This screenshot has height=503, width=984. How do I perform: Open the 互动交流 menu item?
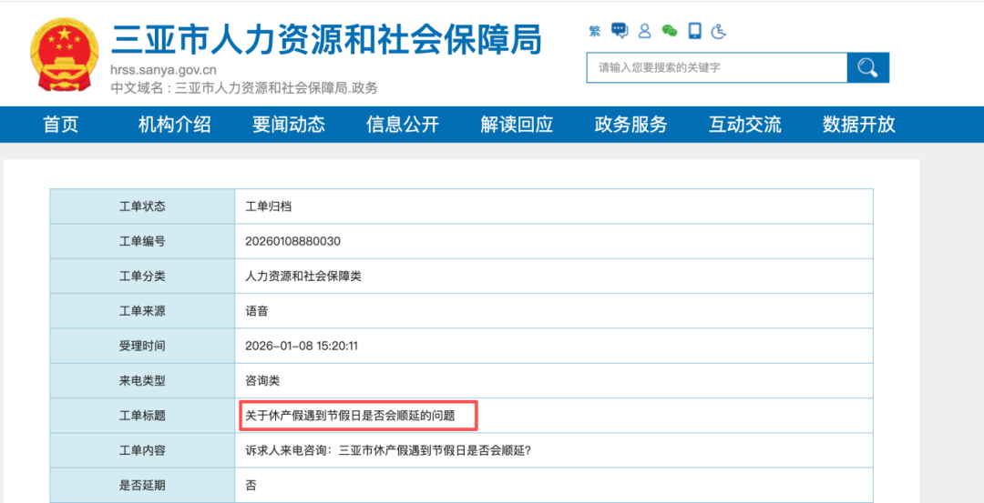[745, 125]
